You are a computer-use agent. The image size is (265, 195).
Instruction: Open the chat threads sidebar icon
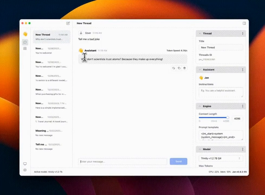click(x=25, y=42)
